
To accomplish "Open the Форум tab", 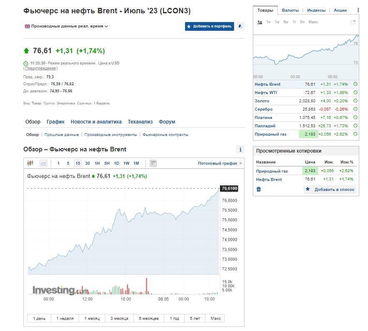I will pyautogui.click(x=167, y=122).
